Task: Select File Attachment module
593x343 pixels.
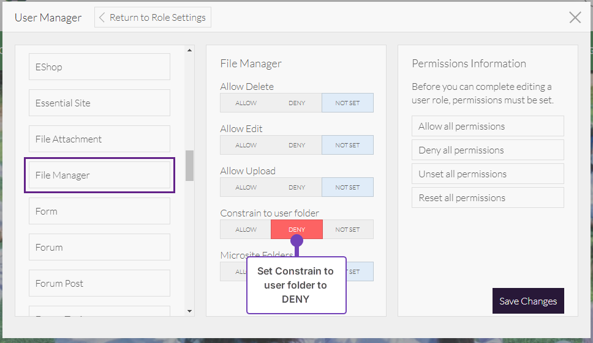Action: pyautogui.click(x=99, y=139)
